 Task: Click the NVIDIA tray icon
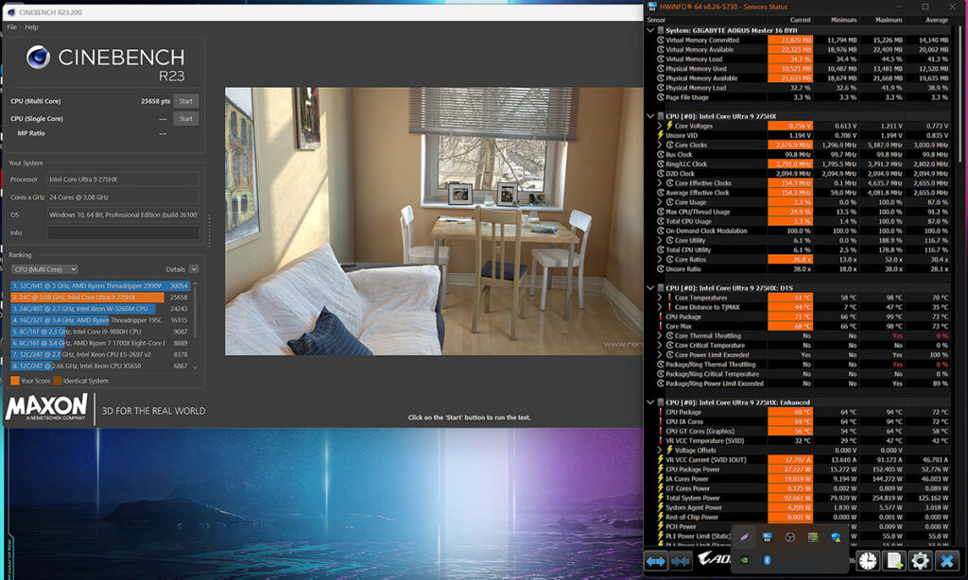tap(745, 560)
